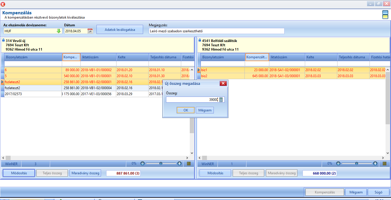Sort right grid by Iktatószám column header

[287, 57]
